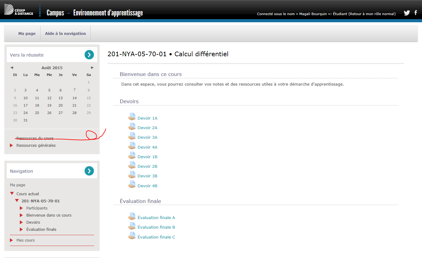Viewport: 422px width, 258px height.
Task: Open the Devoir 3A link
Action: [147, 137]
